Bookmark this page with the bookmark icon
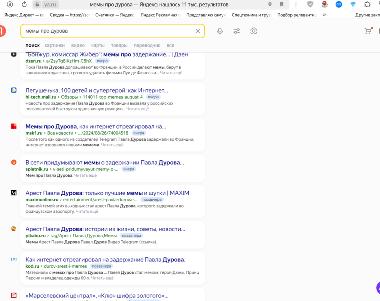This screenshot has width=380, height=301. pos(282,4)
